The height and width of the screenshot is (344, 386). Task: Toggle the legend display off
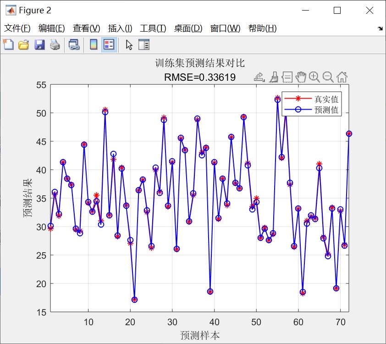[x=108, y=44]
